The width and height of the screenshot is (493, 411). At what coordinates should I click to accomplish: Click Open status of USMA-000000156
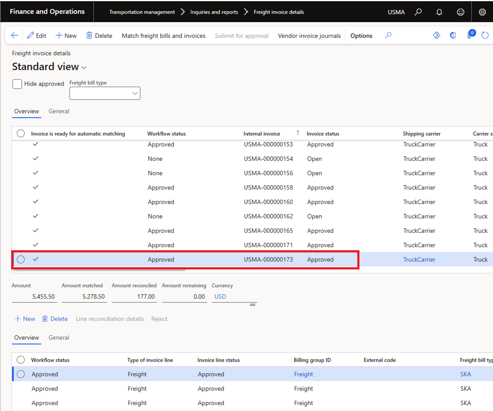314,173
